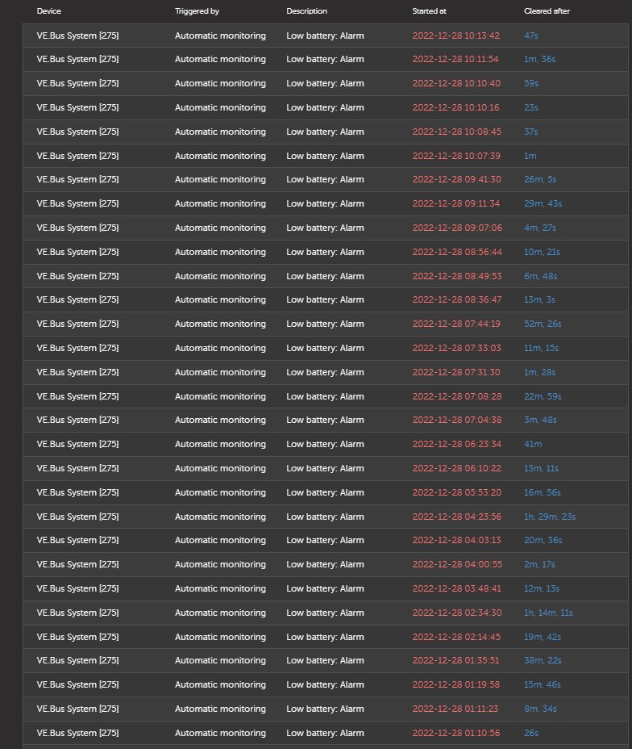
Task: Click the Description column header
Action: [x=306, y=11]
